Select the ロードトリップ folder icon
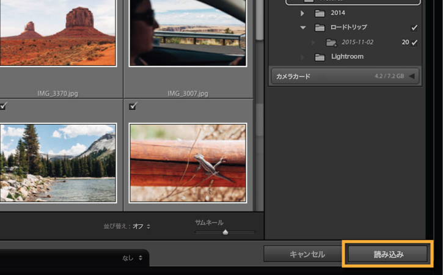This screenshot has height=275, width=443. pyautogui.click(x=320, y=28)
